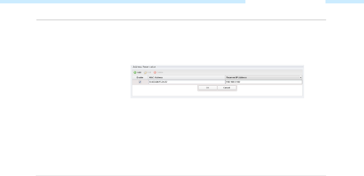Screen dimensions: 364x176
Task: Click the Address Reservation section title
Action: 144,67
